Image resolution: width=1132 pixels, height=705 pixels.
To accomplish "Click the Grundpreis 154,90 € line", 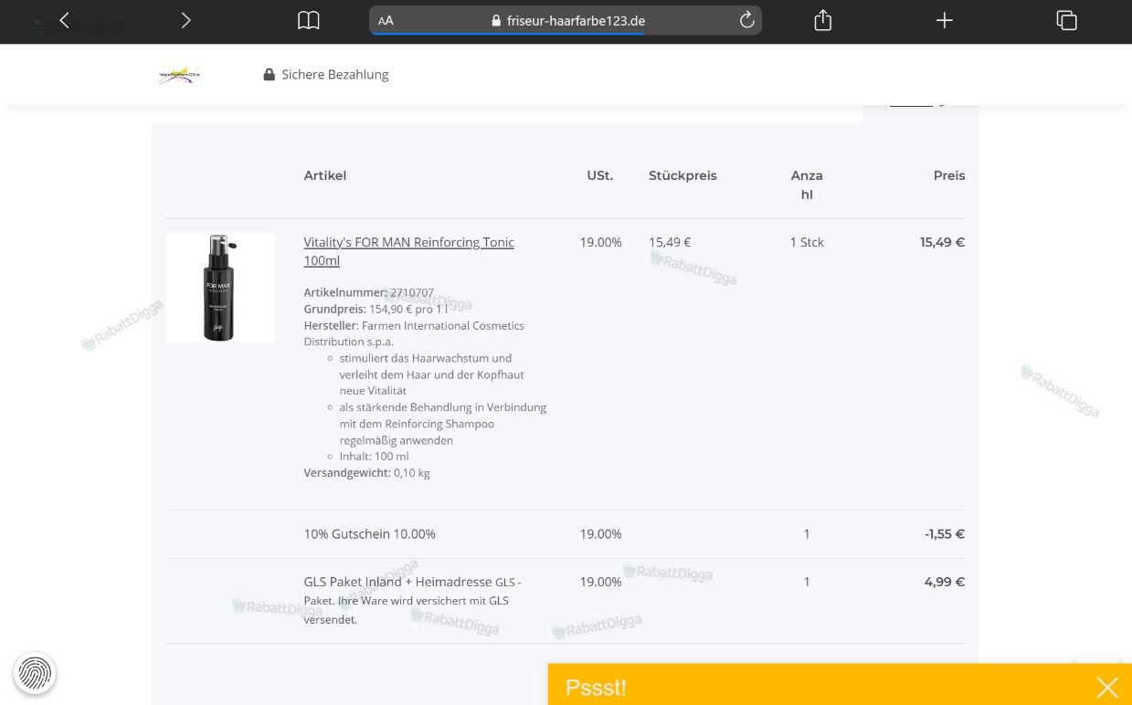I will pos(376,309).
